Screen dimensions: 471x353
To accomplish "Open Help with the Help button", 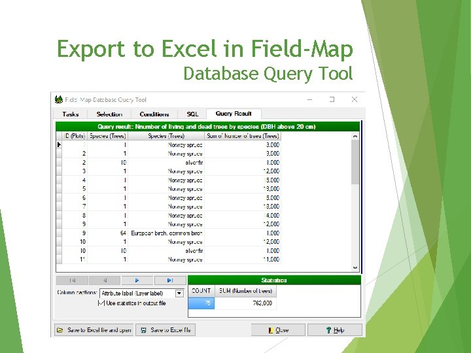I will click(335, 330).
